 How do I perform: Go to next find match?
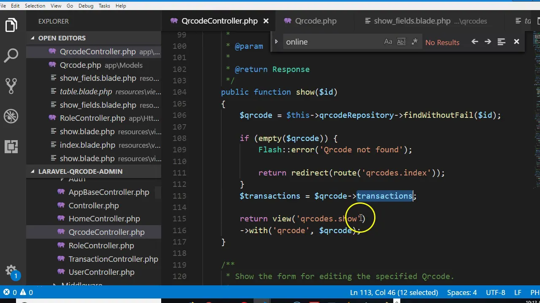(x=488, y=42)
